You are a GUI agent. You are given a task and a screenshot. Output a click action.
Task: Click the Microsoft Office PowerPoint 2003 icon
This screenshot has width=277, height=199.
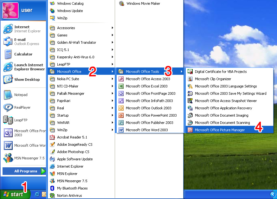(121, 115)
